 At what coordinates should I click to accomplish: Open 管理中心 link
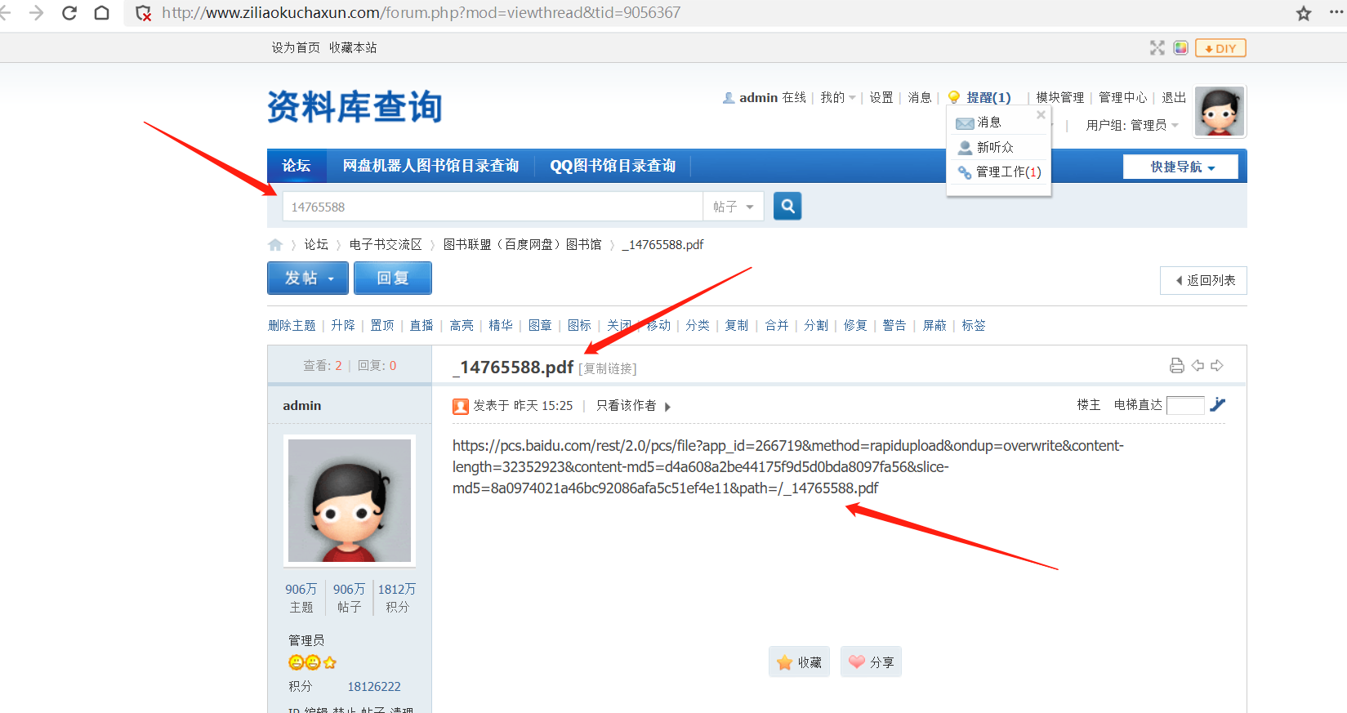[x=1122, y=97]
